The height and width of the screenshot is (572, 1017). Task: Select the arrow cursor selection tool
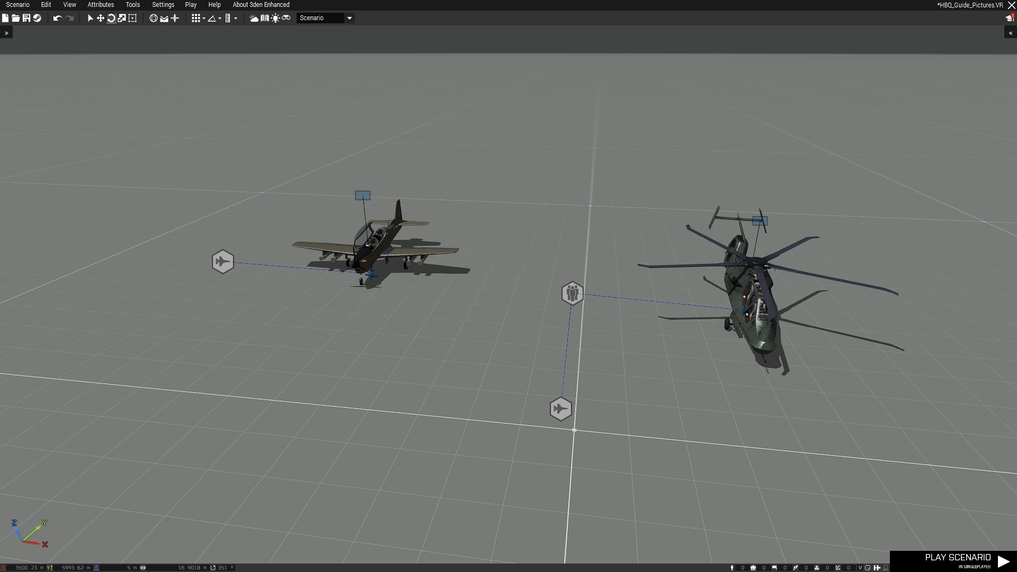90,18
